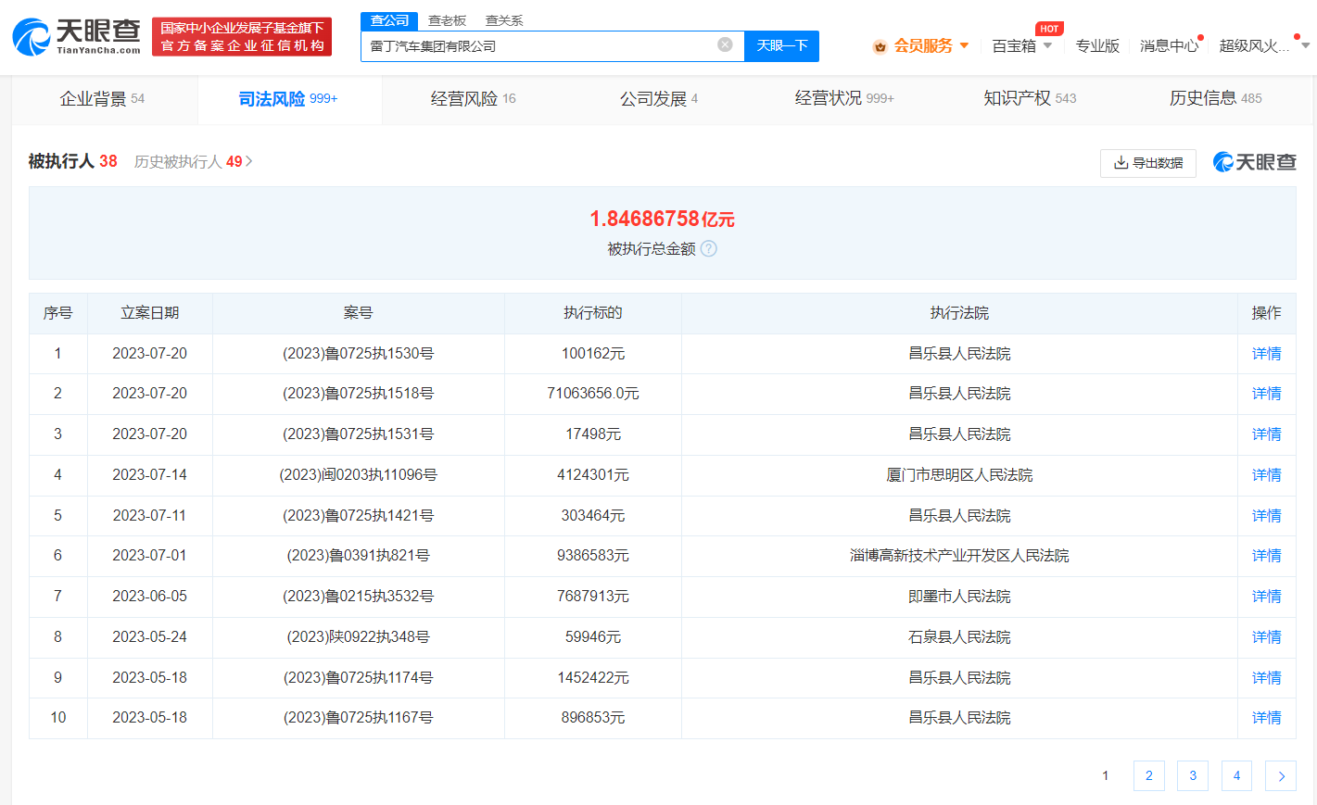Click the 案号 column header
Screen dimensions: 1317x805
click(358, 313)
